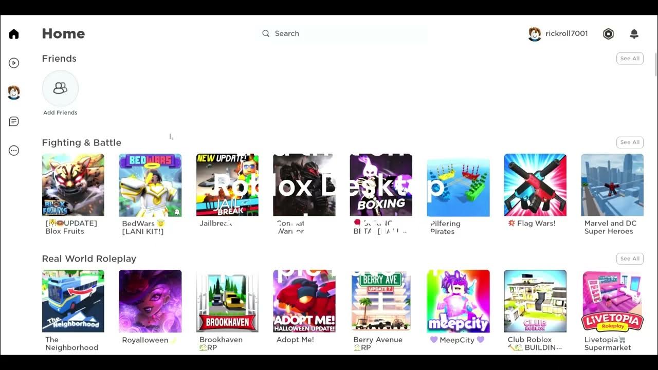658x370 pixels.
Task: Click inside the Search field
Action: point(342,33)
